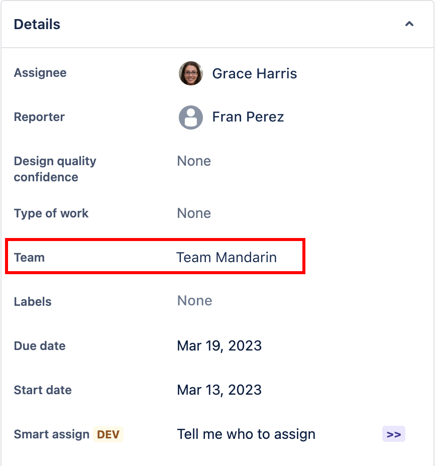Viewport: 435px width, 466px height.
Task: Select the assignee name Grace Harris
Action: pyautogui.click(x=255, y=74)
